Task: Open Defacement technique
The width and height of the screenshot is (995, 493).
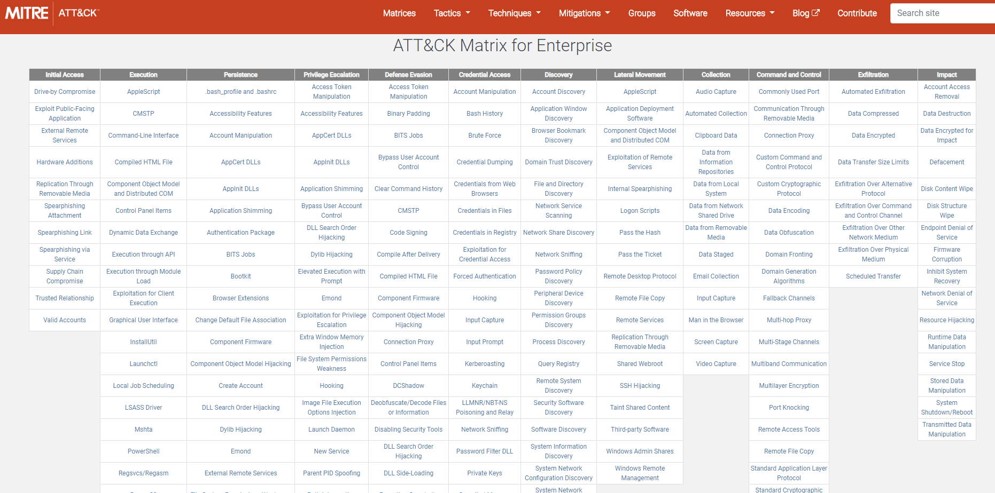Action: click(947, 162)
